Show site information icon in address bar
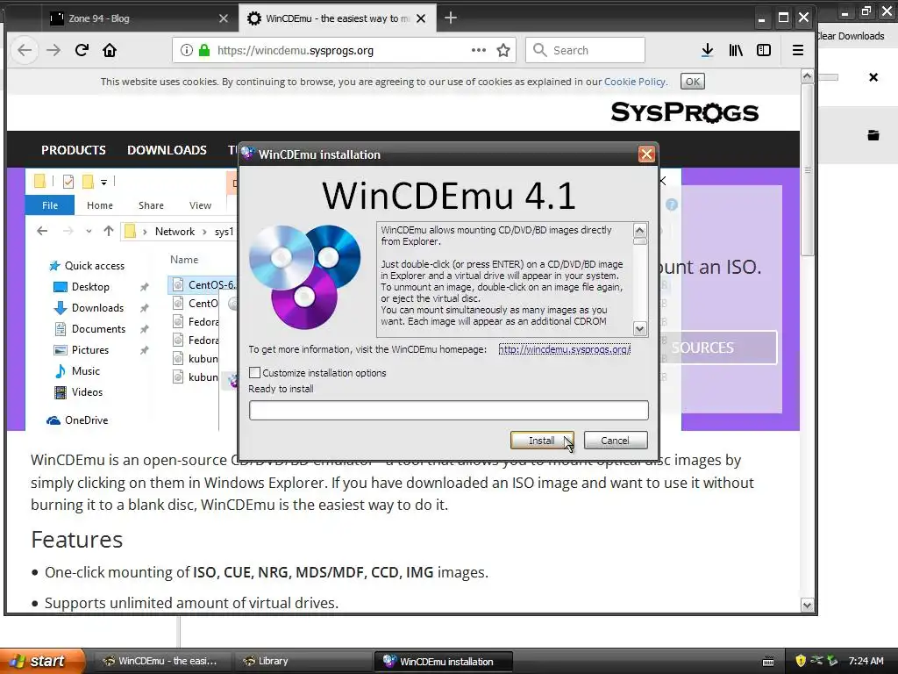This screenshot has height=674, width=898. [186, 50]
